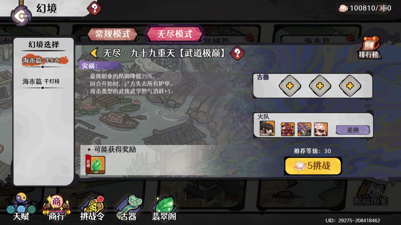Open the 商行 shop icon
Image resolution: width=401 pixels, height=225 pixels.
(x=56, y=207)
